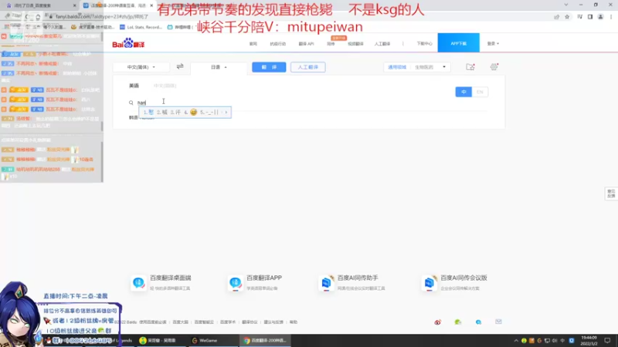Open 同传 in top navigation

tap(331, 44)
